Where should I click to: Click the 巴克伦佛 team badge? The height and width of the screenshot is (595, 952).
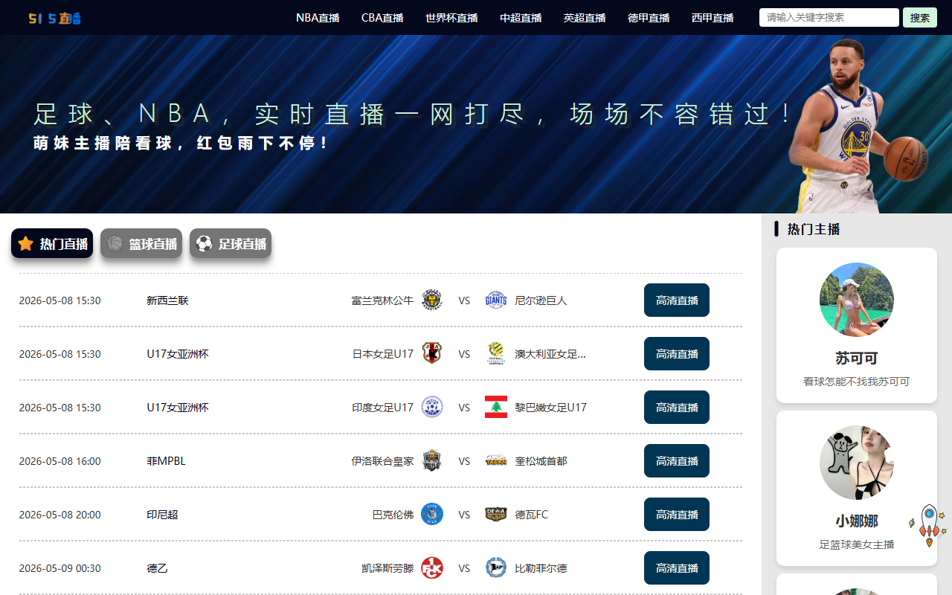432,514
